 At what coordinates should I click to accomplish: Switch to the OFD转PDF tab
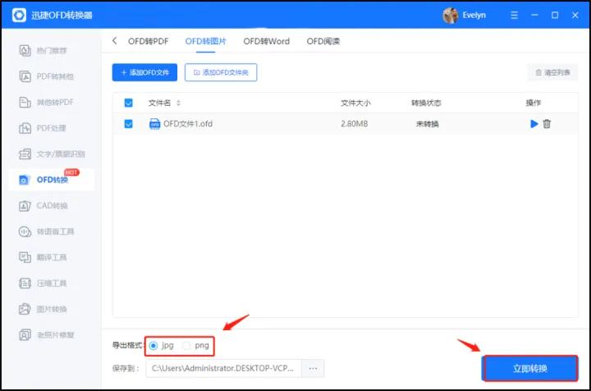point(148,41)
